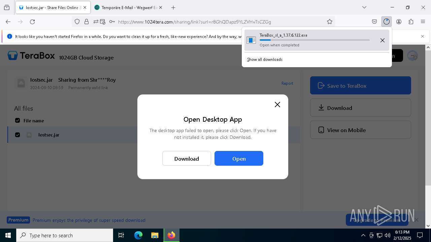Open site security padlock info
This screenshot has height=242, width=431.
coord(87,22)
